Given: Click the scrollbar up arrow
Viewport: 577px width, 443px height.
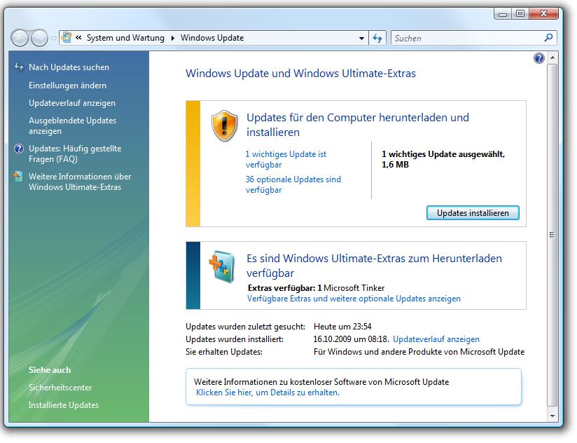Looking at the screenshot, I should (552, 57).
